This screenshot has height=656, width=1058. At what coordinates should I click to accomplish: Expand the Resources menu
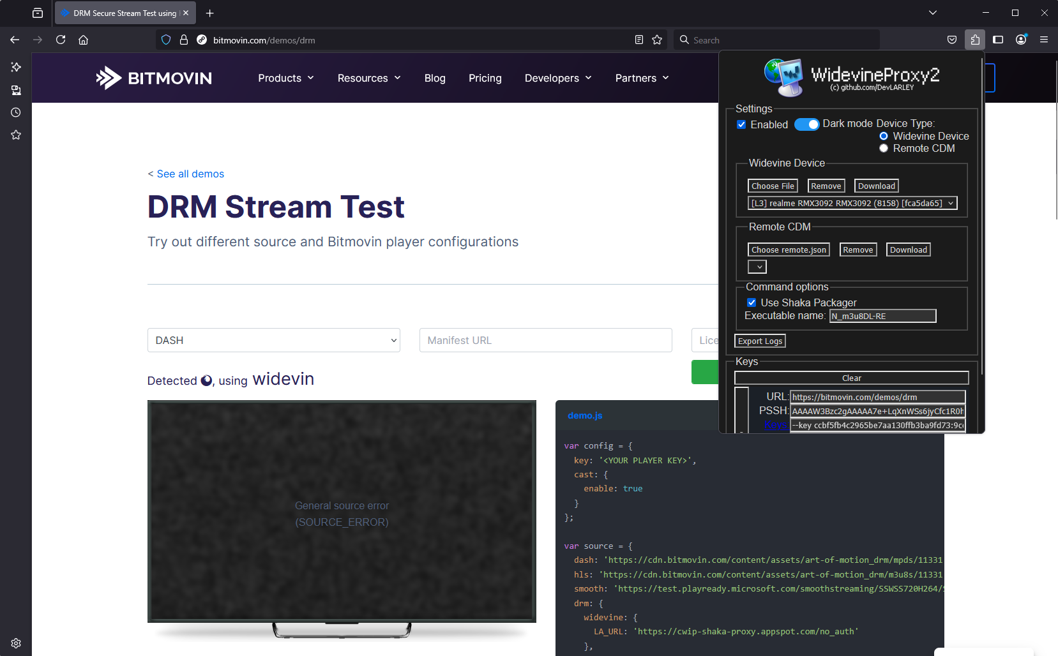pos(369,78)
